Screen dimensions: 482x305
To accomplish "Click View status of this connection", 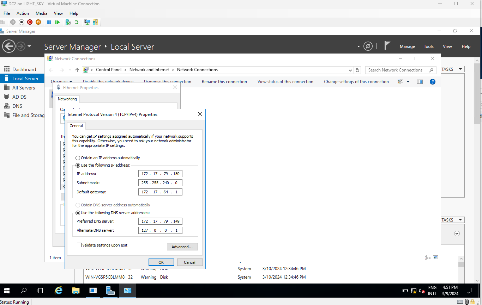I will click(x=285, y=82).
